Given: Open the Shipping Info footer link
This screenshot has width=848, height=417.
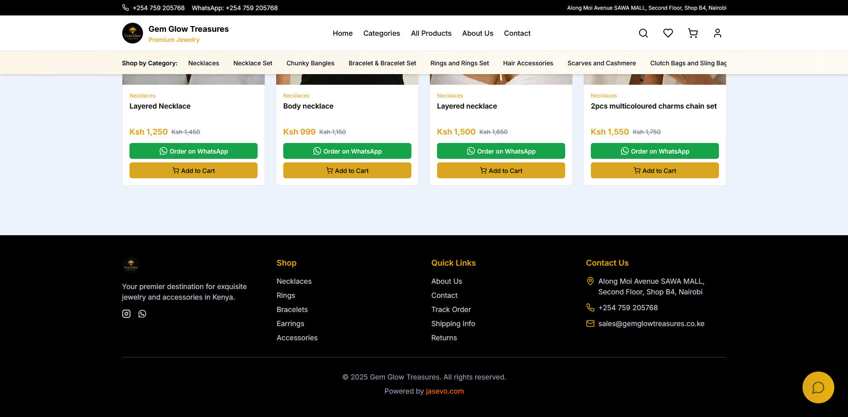Looking at the screenshot, I should 453,323.
